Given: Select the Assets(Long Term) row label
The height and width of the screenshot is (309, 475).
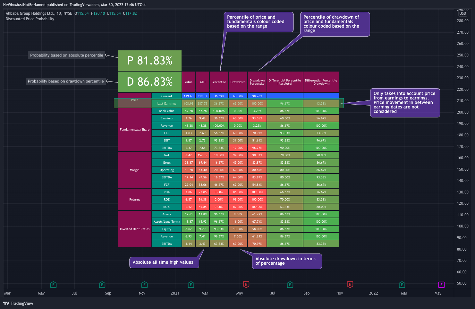Looking at the screenshot, I should [x=167, y=222].
